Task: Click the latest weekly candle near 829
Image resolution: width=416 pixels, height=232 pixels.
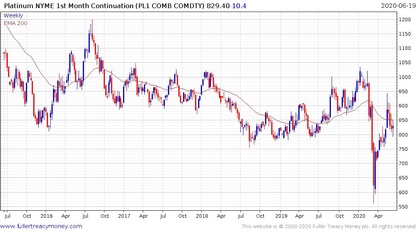Action: 393,128
